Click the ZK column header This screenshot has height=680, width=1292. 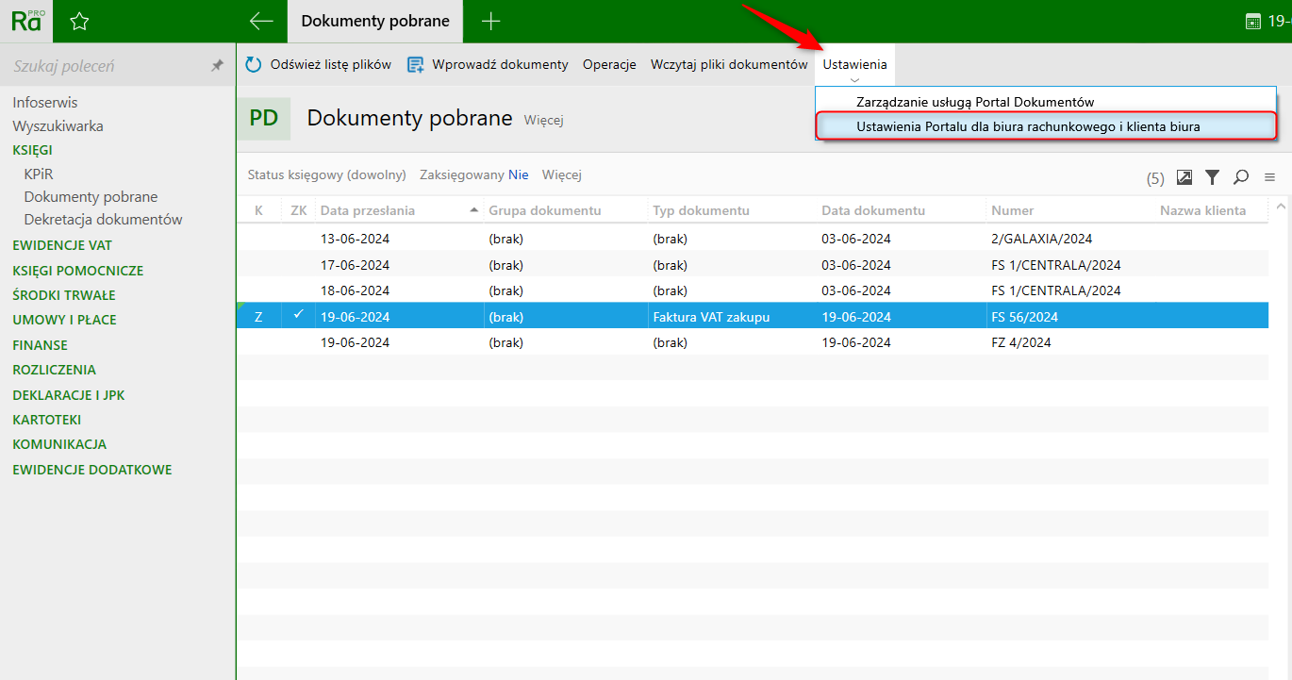(x=299, y=210)
